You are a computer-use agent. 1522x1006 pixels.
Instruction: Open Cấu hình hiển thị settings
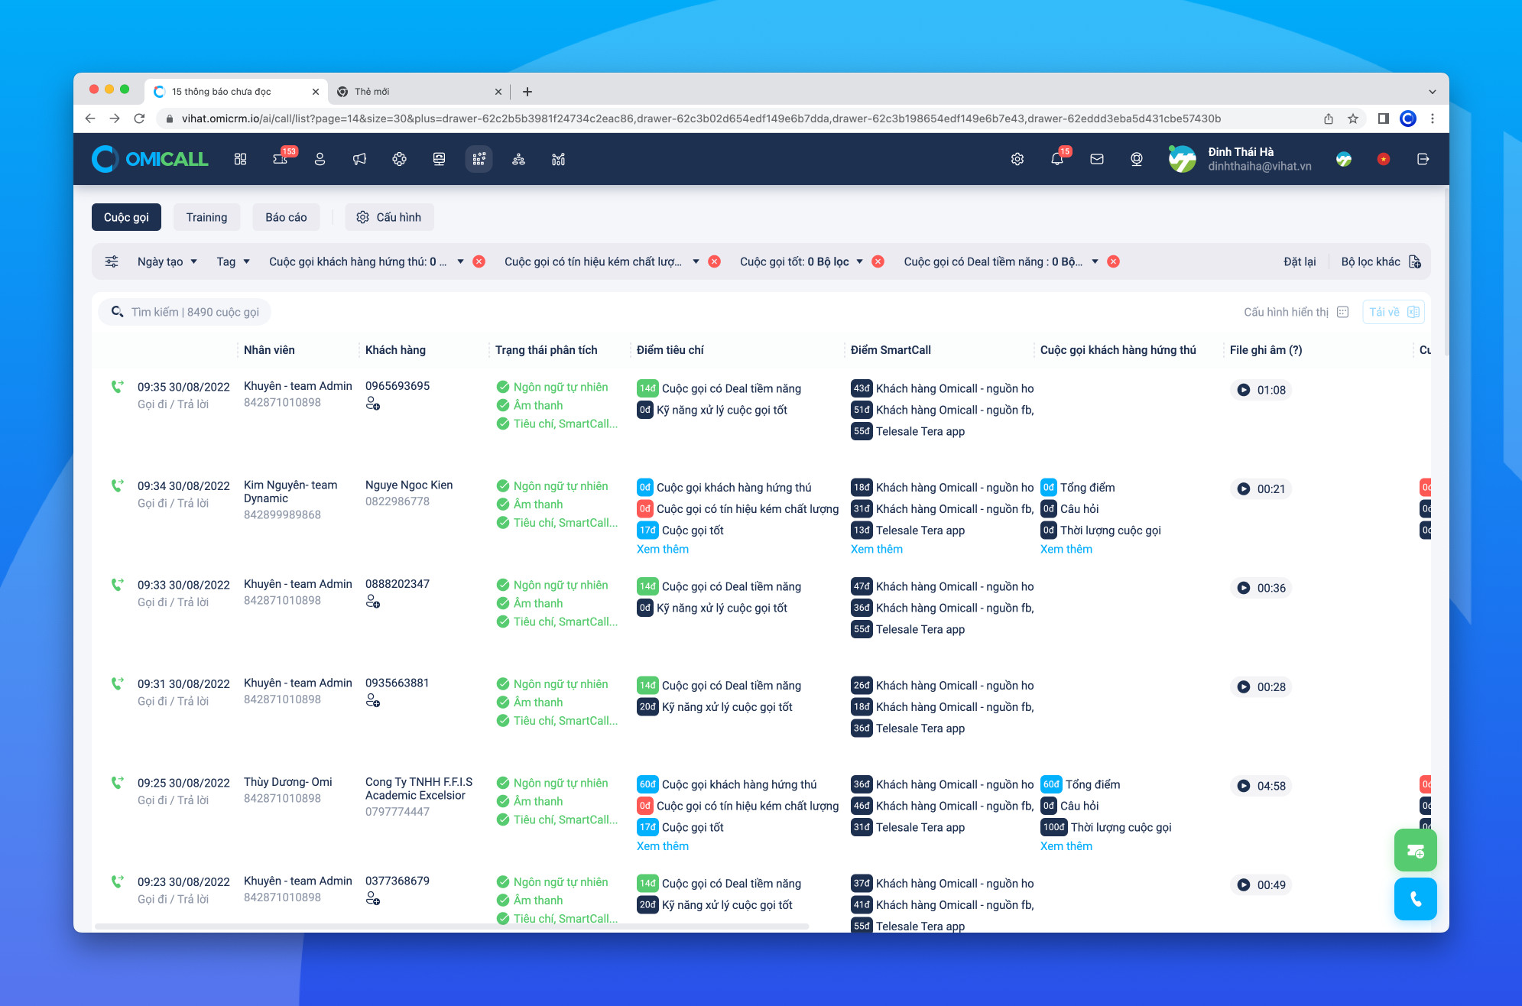tap(1296, 312)
